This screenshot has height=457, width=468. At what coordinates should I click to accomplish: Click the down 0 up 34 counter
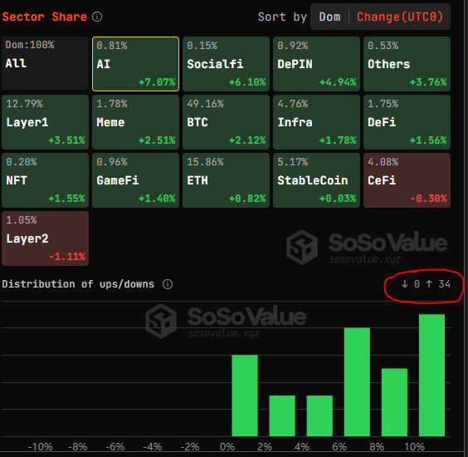click(426, 284)
